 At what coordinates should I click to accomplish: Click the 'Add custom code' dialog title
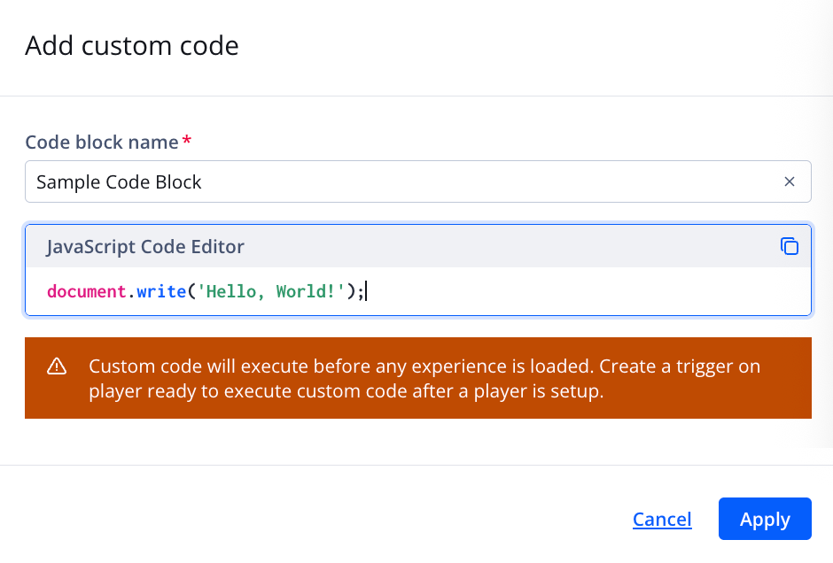coord(132,45)
